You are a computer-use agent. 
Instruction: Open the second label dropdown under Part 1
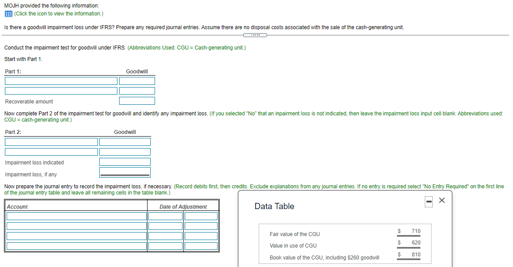61,90
